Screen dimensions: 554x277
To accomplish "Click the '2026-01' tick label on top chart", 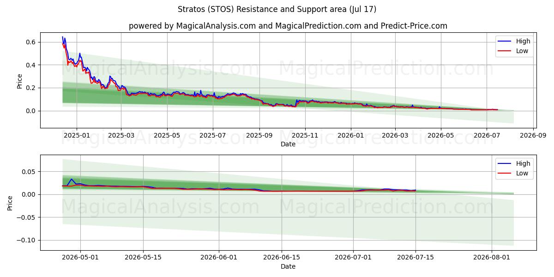I will click(351, 136).
